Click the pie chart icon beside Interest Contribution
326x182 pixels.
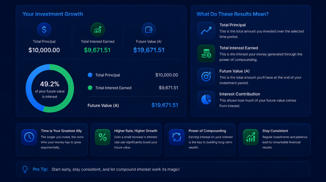[206, 100]
